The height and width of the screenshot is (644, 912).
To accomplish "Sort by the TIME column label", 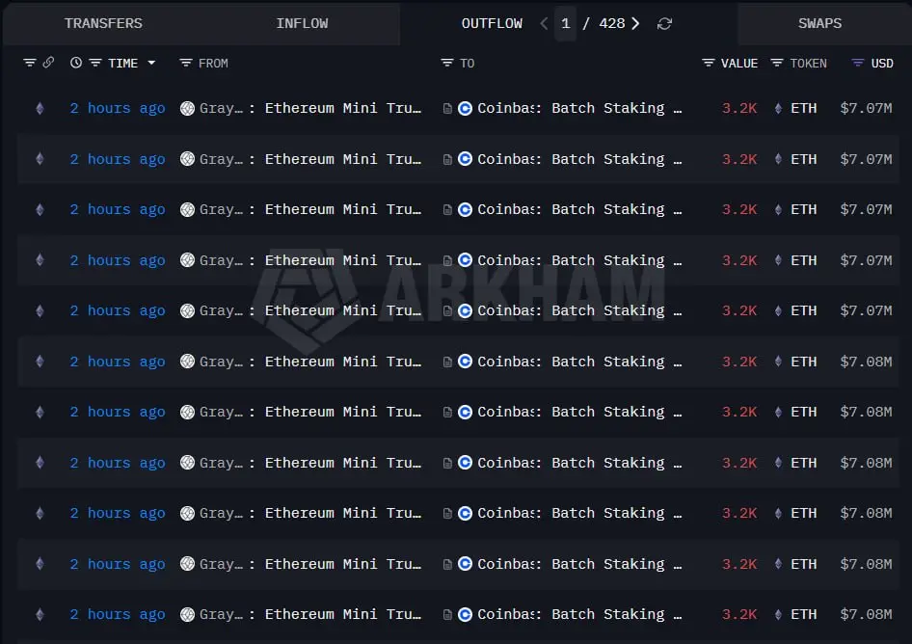I will [x=122, y=63].
